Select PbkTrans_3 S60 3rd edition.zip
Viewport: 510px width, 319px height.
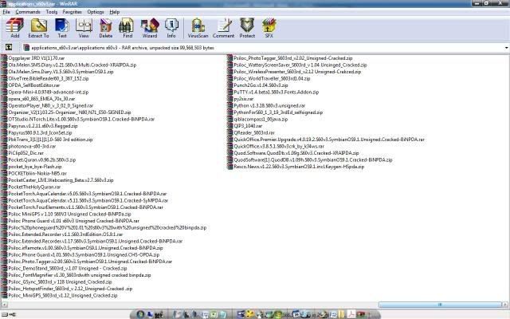(47, 140)
